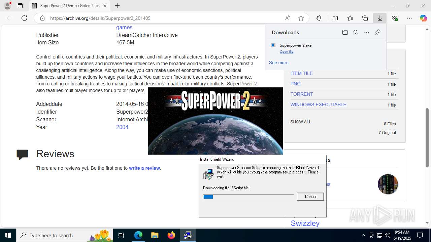The image size is (431, 242).
Task: Open the Copilot sidebar icon
Action: click(423, 18)
